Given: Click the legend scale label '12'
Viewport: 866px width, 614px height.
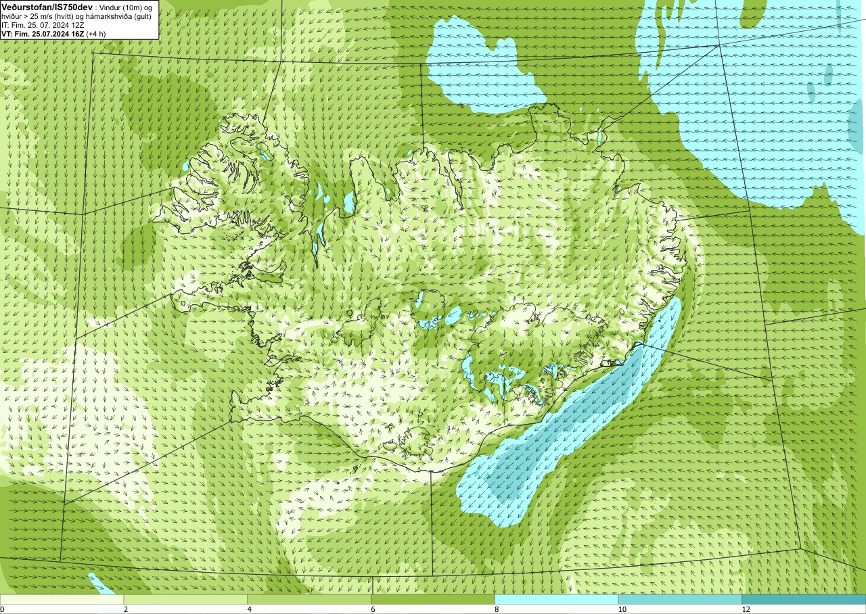Looking at the screenshot, I should click(x=746, y=609).
